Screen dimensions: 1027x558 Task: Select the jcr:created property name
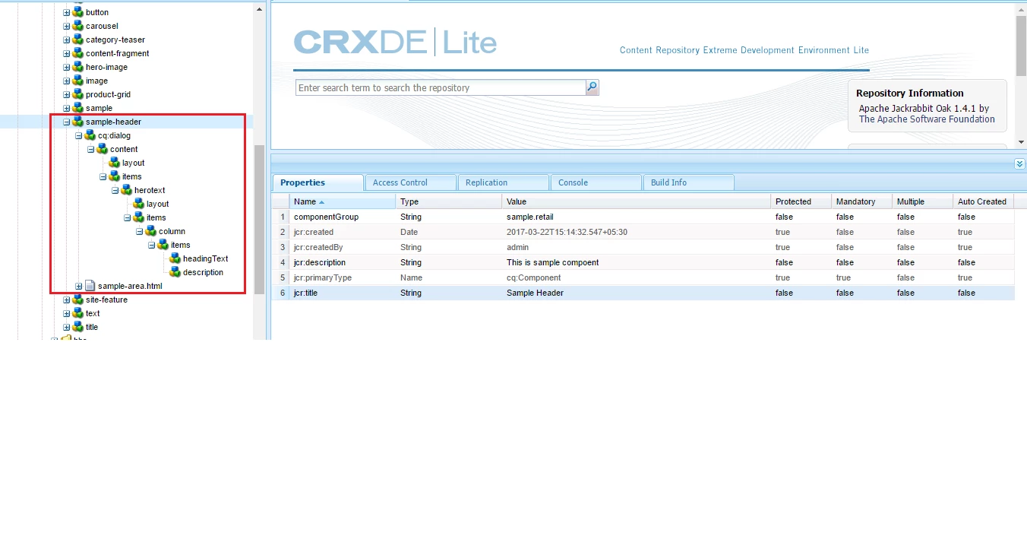[x=314, y=232]
